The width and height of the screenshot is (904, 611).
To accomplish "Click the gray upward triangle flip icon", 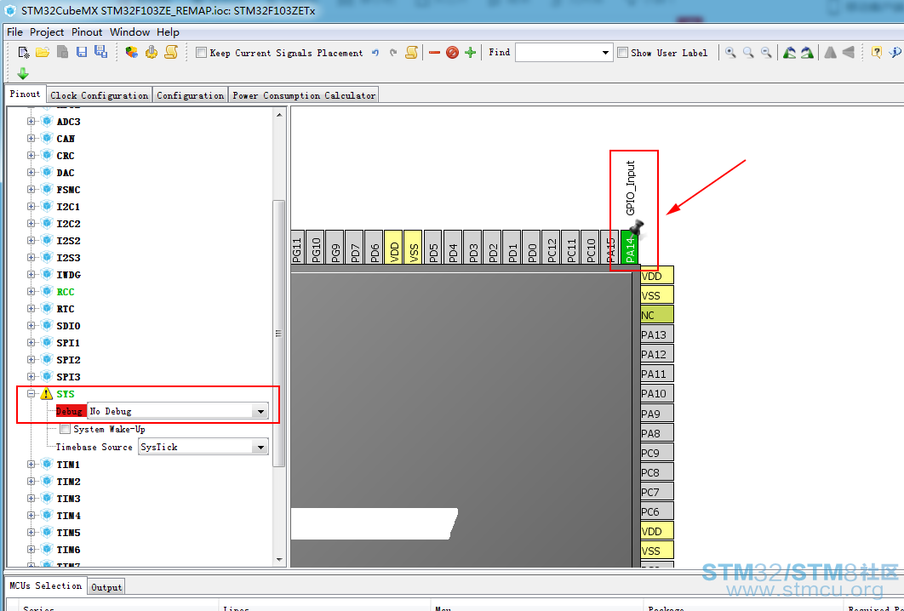I will tap(830, 53).
